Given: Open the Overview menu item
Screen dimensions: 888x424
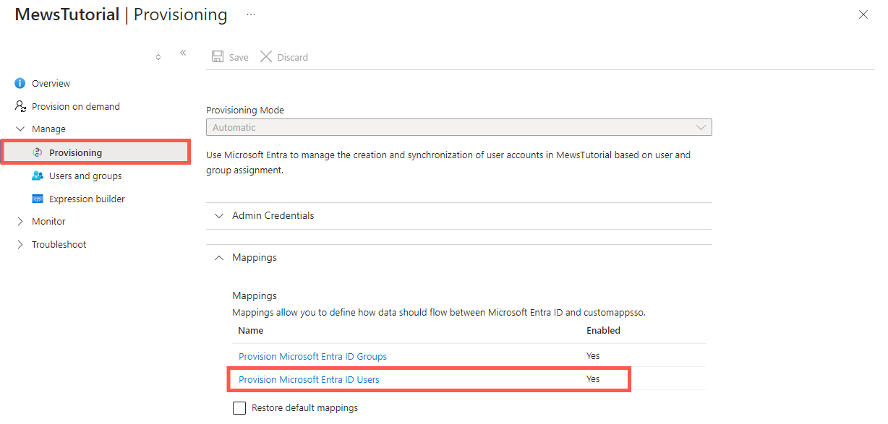Looking at the screenshot, I should pyautogui.click(x=51, y=84).
